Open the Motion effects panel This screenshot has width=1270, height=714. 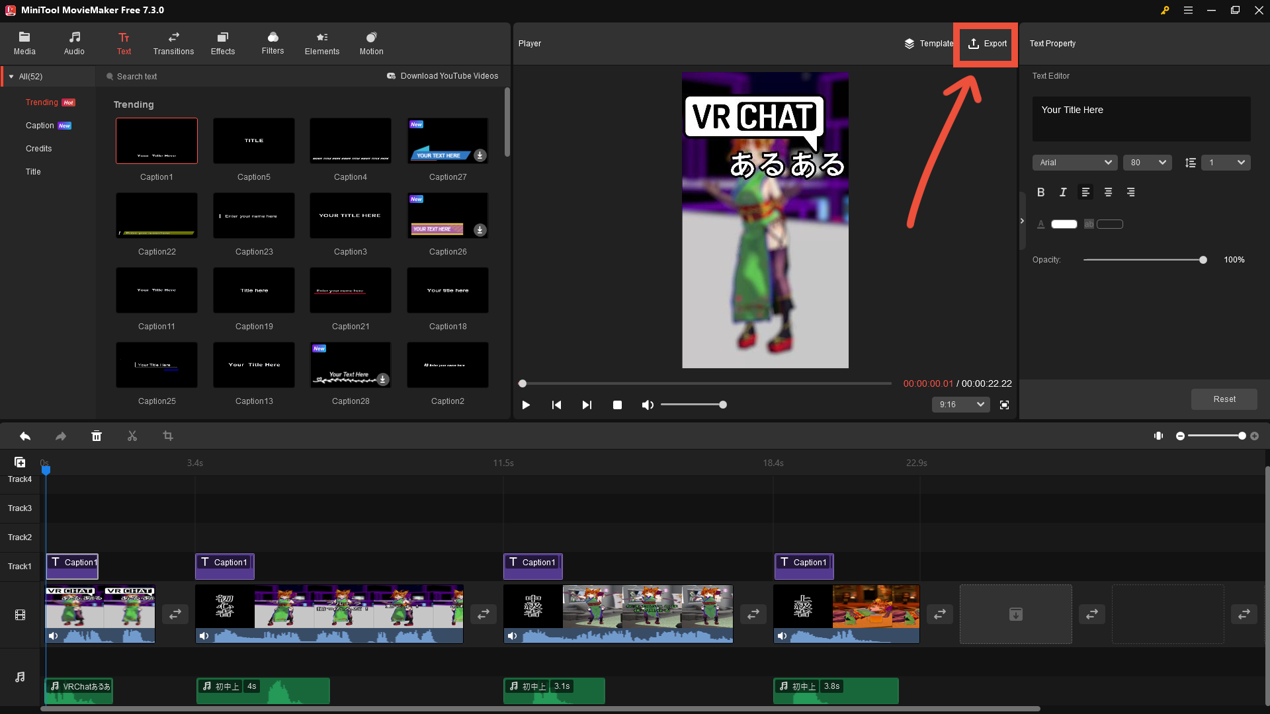coord(371,44)
